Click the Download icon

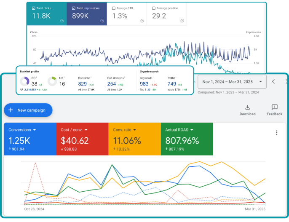pyautogui.click(x=248, y=107)
